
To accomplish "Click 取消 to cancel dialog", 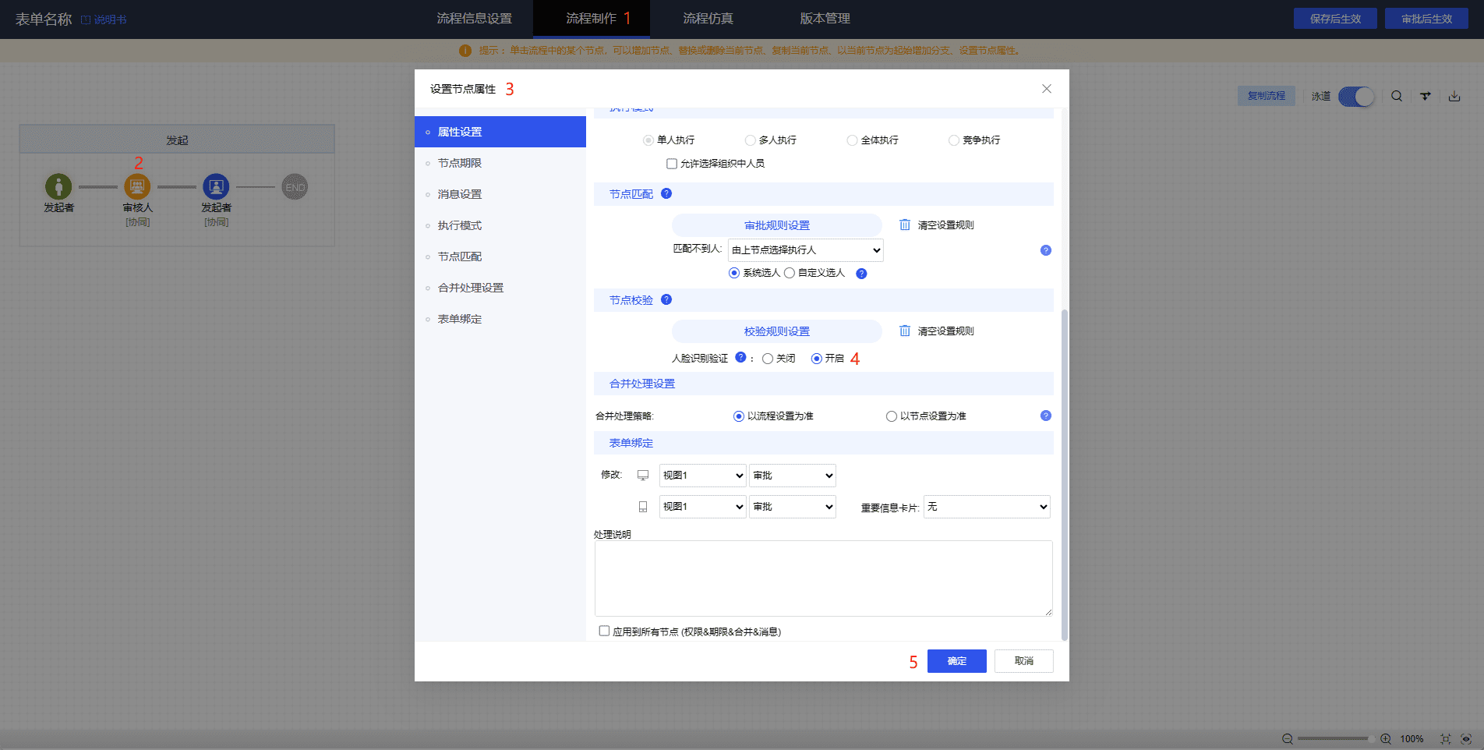I will click(1024, 661).
